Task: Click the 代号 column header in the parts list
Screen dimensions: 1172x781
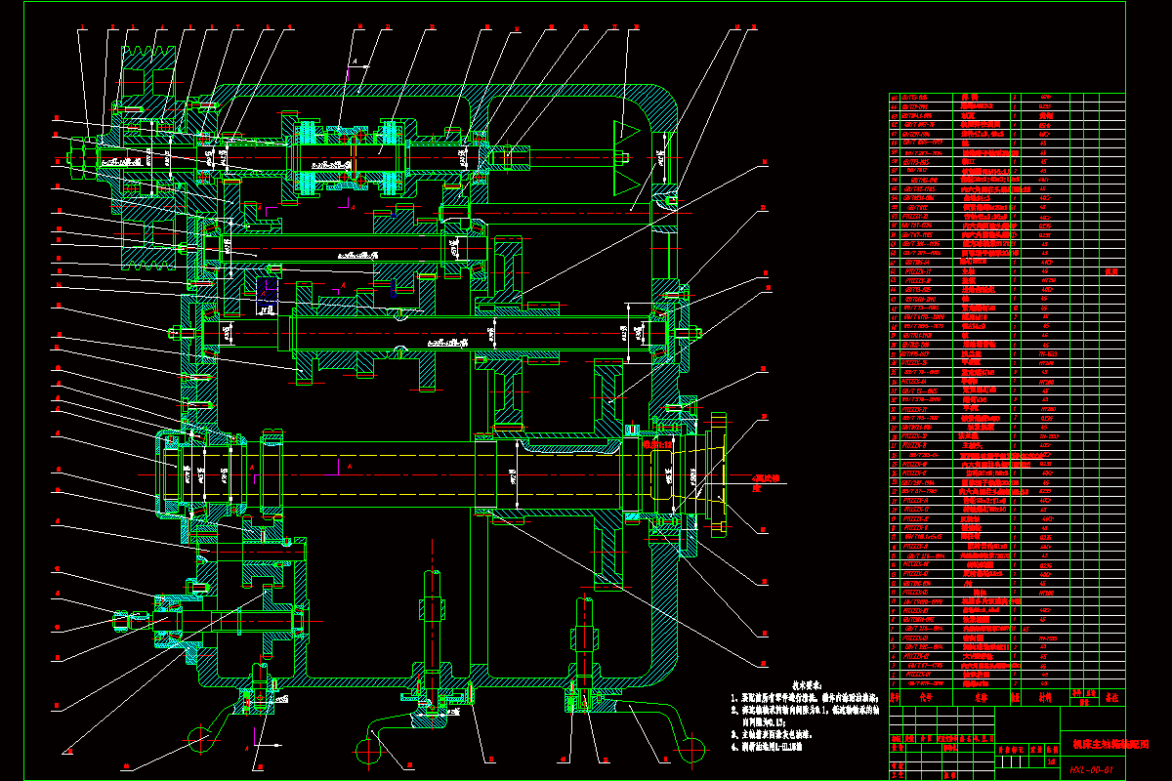Action: (926, 697)
